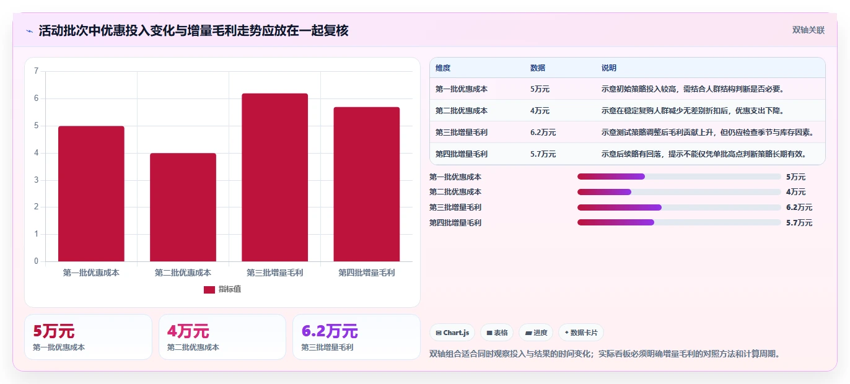Click table cell 第四批增量毛利
This screenshot has height=384, width=850.
(462, 154)
